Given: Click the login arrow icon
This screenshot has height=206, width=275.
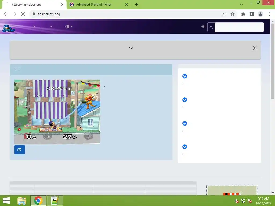Looking at the screenshot, I should [203, 27].
